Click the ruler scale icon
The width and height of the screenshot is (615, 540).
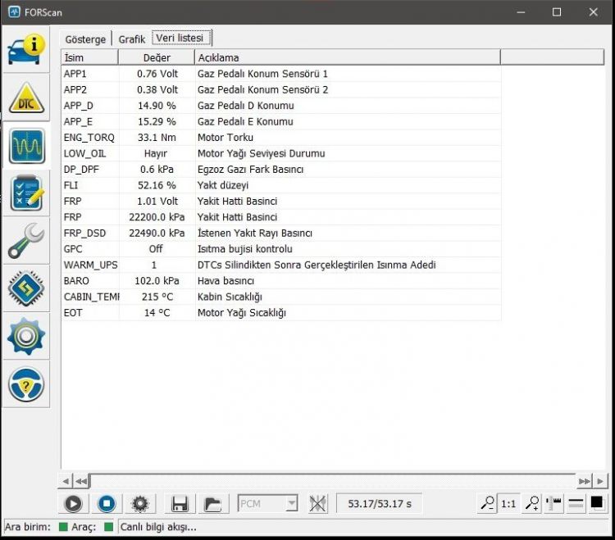[x=553, y=503]
